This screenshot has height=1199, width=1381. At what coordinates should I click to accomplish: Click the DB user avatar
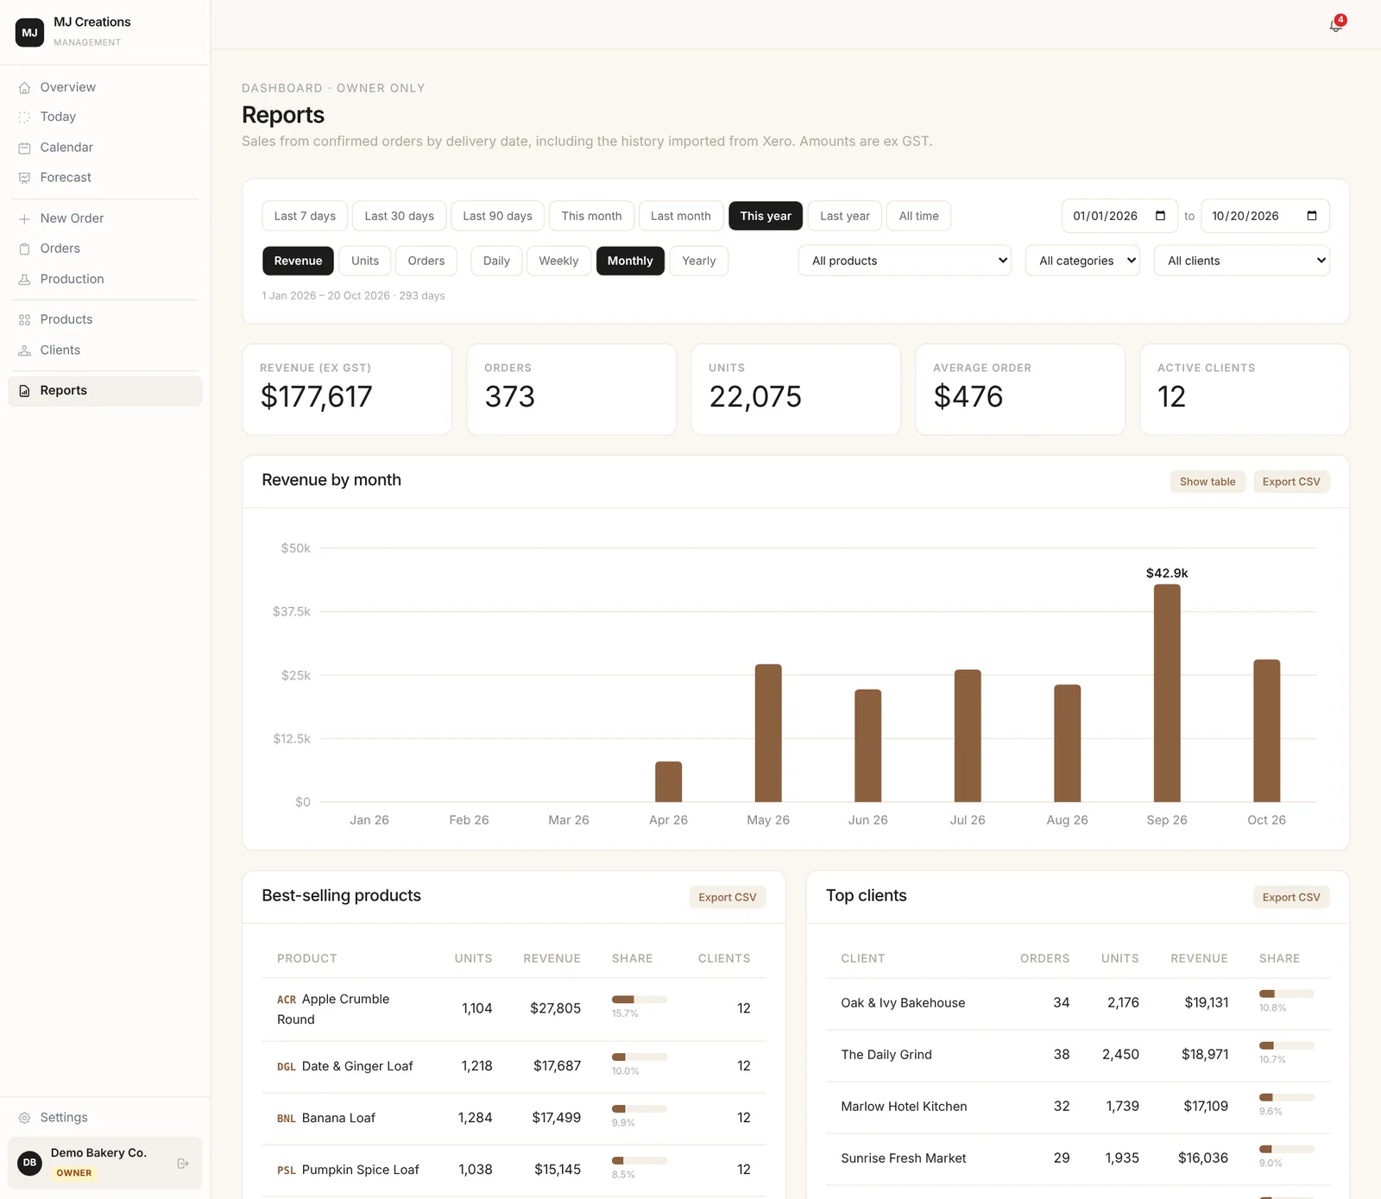click(30, 1163)
